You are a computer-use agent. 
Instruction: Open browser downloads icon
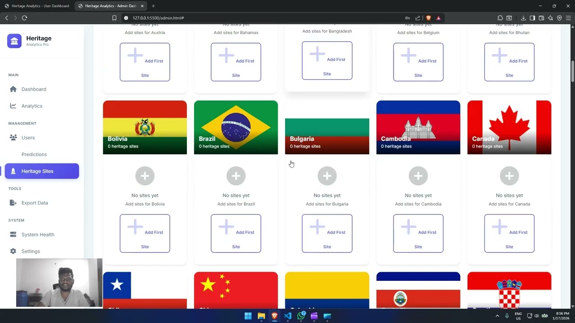(x=523, y=18)
